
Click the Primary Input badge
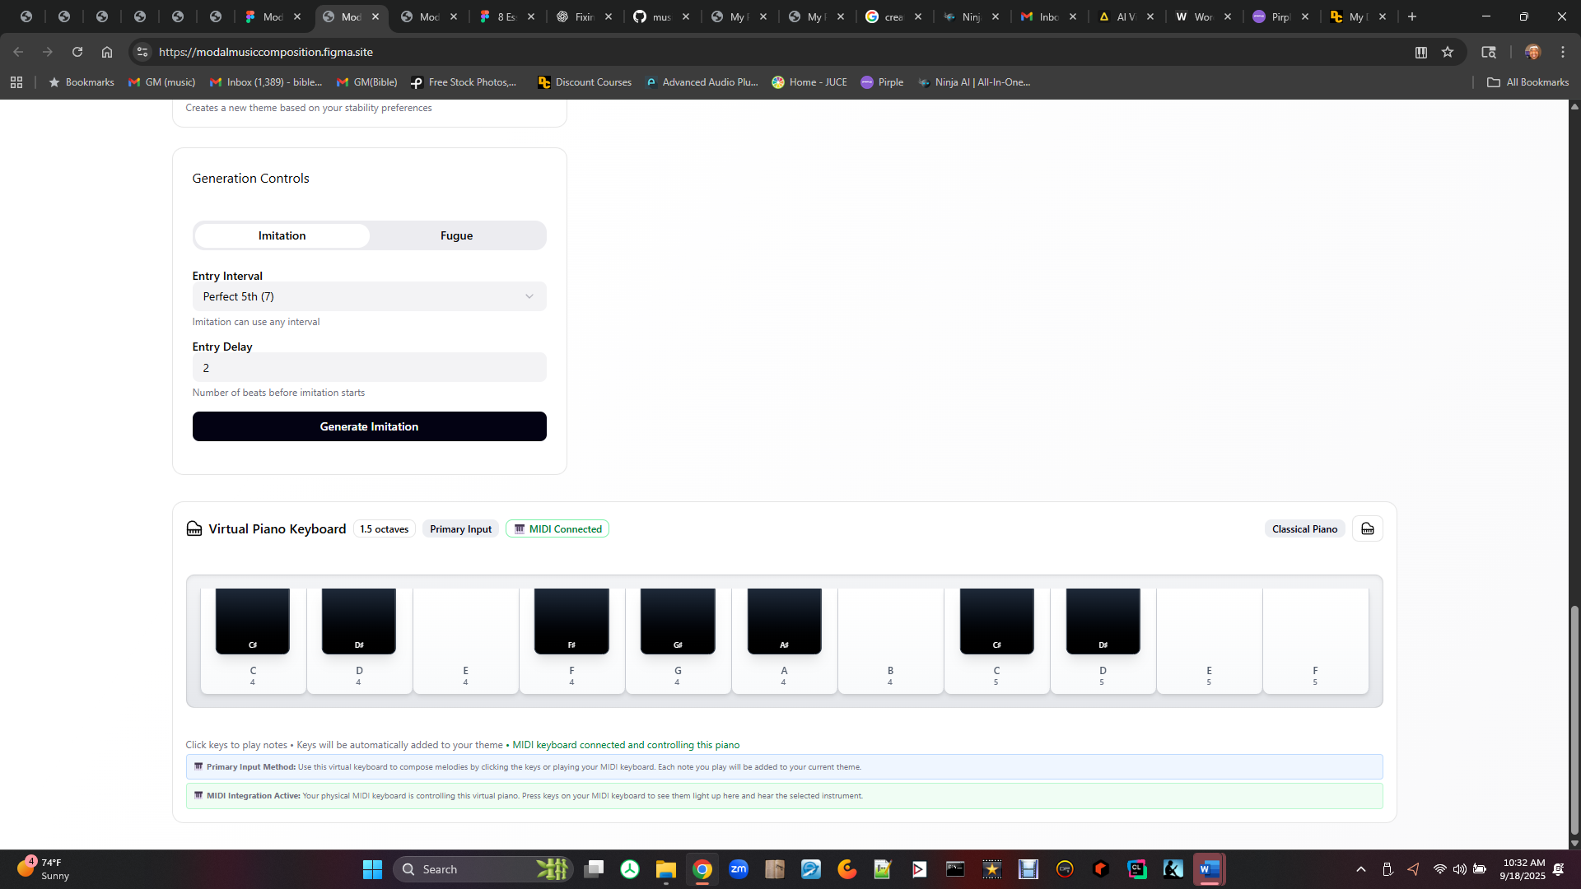pos(460,529)
